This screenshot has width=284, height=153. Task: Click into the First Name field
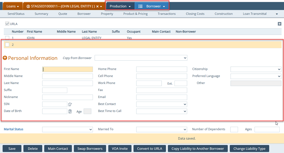click(x=67, y=69)
